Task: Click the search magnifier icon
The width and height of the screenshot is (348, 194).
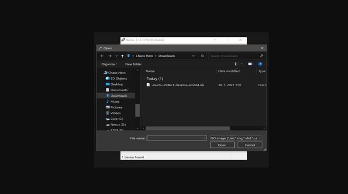Action: pyautogui.click(x=262, y=56)
